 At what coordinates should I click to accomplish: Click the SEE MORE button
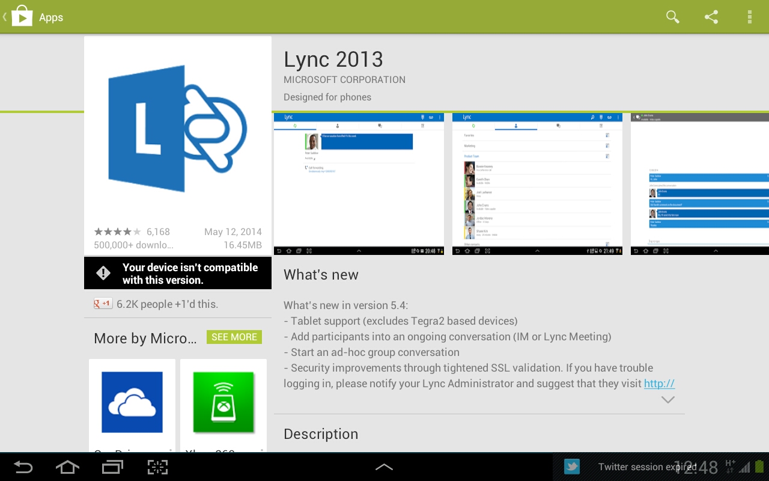pyautogui.click(x=234, y=337)
